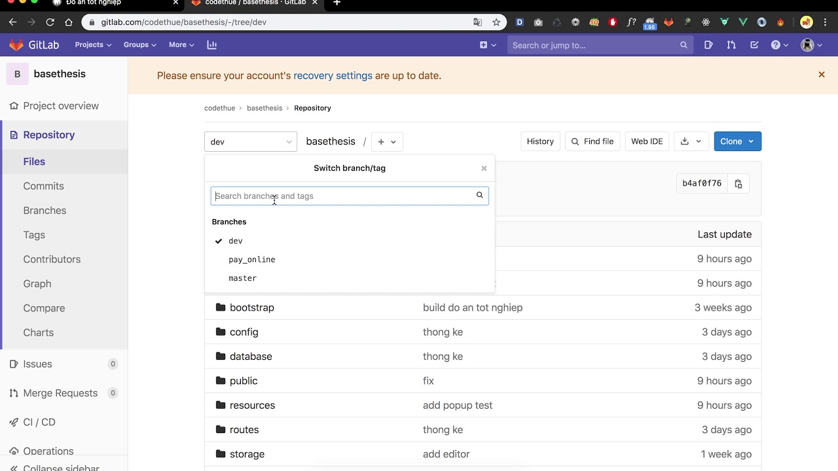Open the storage folder
The image size is (838, 471).
pyautogui.click(x=247, y=454)
